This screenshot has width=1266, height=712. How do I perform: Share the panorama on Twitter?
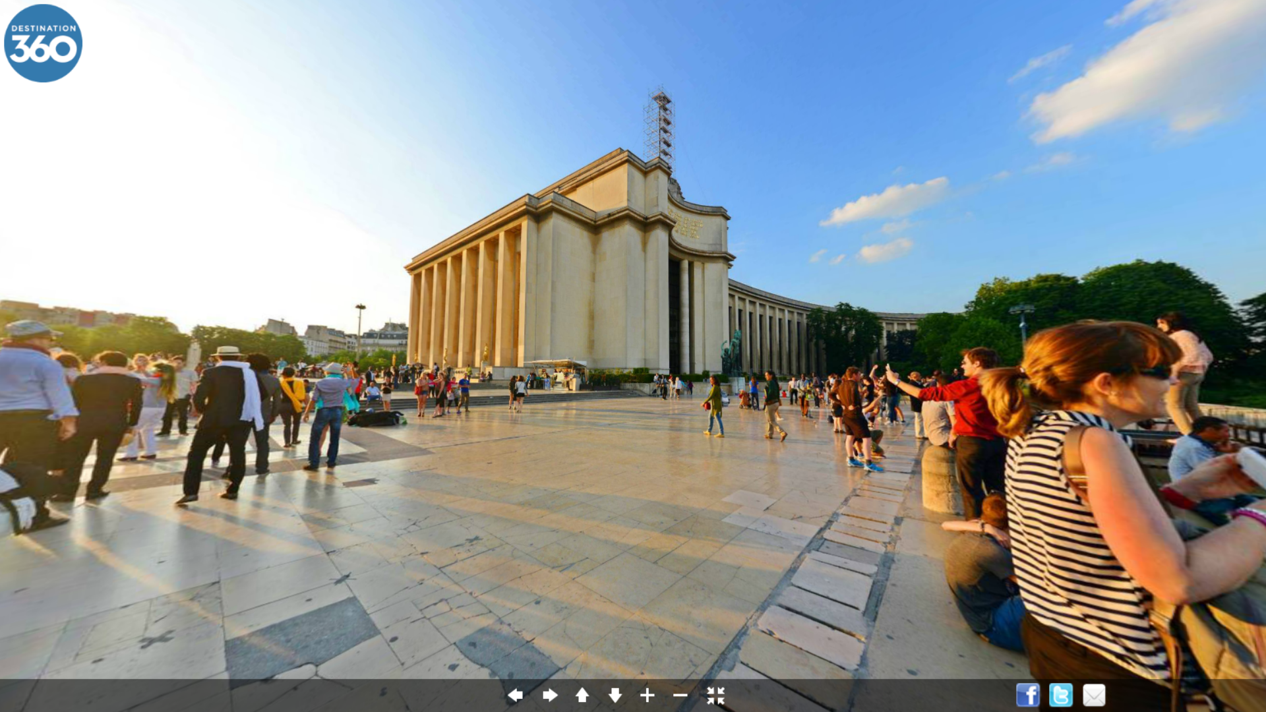point(1060,695)
